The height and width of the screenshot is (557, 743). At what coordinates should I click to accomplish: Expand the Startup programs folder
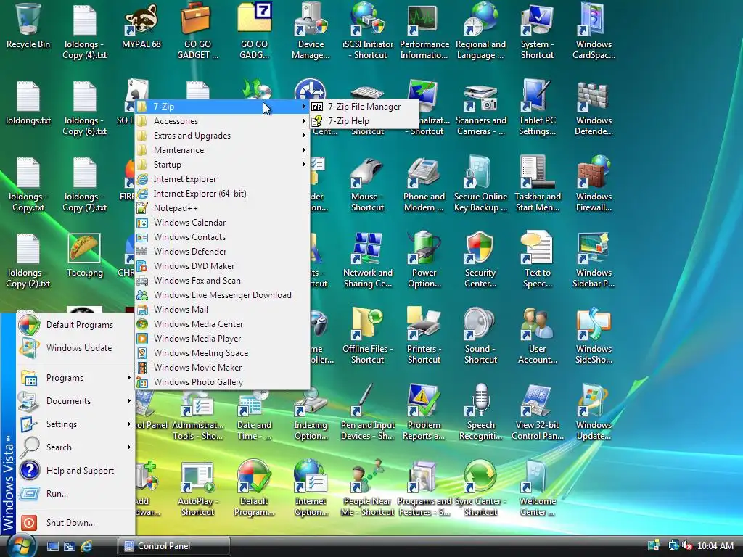(x=222, y=165)
